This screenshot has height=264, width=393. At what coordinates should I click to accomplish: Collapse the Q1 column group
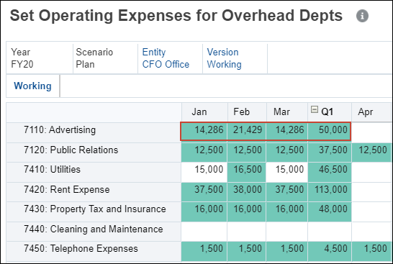[315, 109]
